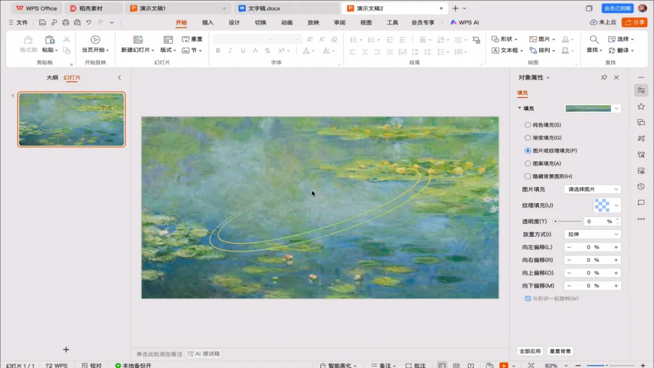Click Apply to All (全部应用) button
Viewport: 654px width, 368px height.
530,351
